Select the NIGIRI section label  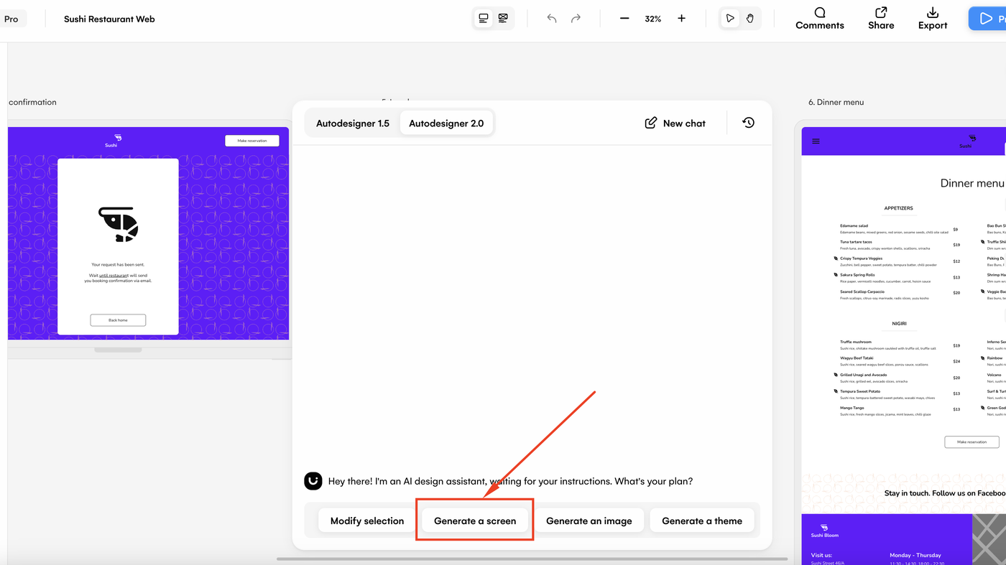tap(898, 324)
